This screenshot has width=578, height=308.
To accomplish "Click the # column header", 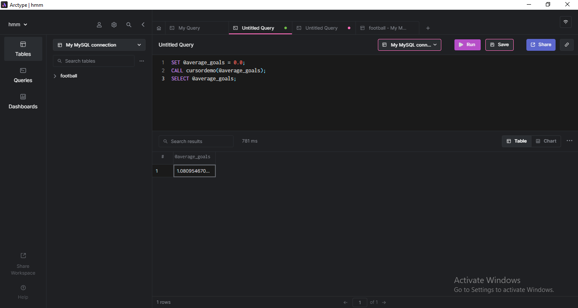I will pos(163,157).
